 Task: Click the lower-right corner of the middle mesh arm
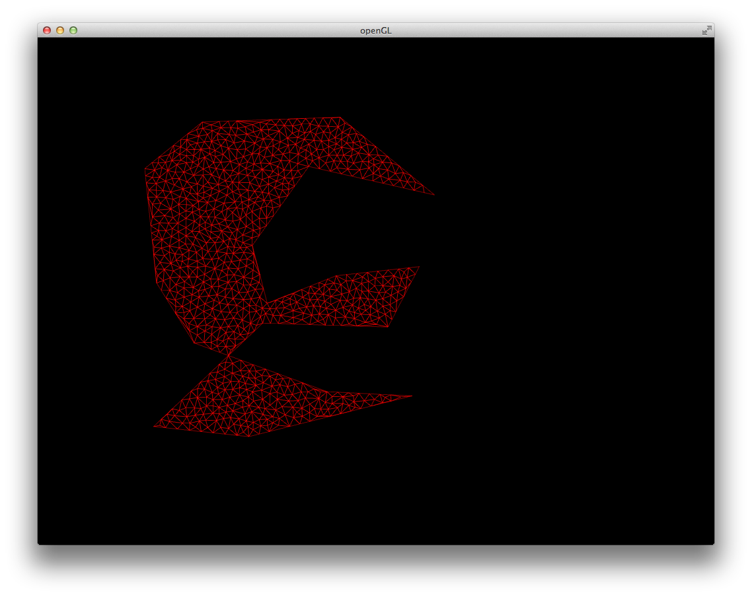point(388,326)
